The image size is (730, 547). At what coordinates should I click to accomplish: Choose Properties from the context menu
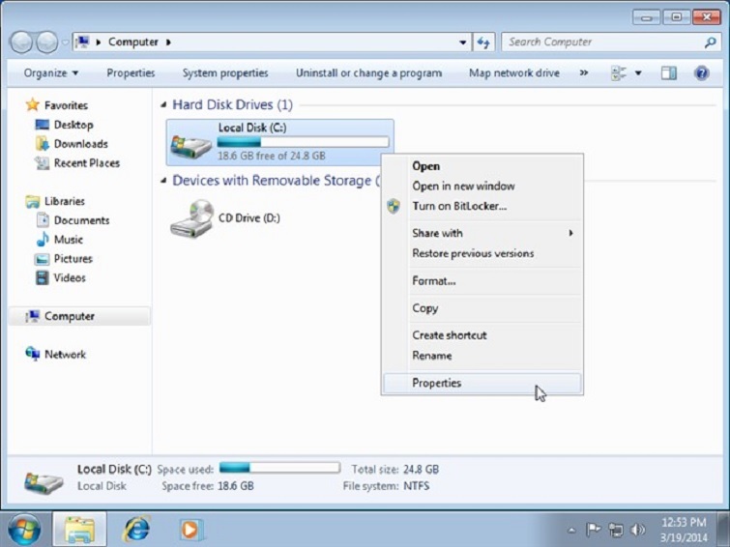437,383
